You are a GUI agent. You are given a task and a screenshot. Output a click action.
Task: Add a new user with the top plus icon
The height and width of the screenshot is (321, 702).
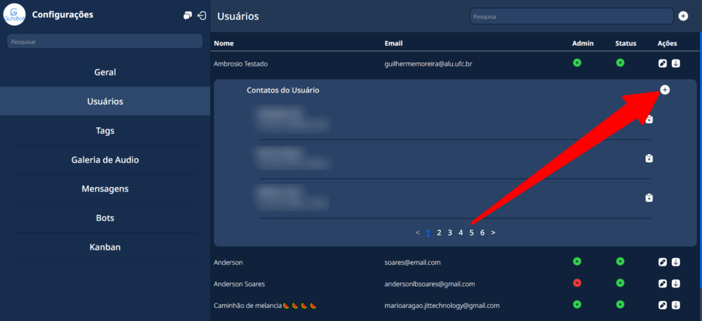point(683,16)
